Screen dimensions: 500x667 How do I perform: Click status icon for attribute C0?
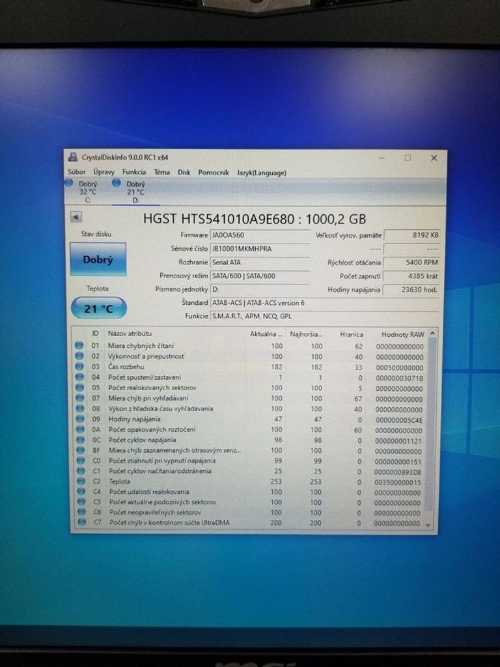point(81,461)
